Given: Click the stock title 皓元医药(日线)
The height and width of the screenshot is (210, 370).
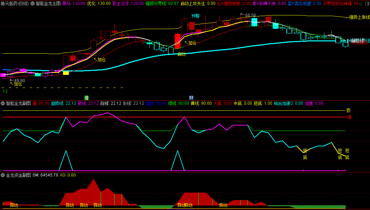Looking at the screenshot, I should click(x=15, y=3).
